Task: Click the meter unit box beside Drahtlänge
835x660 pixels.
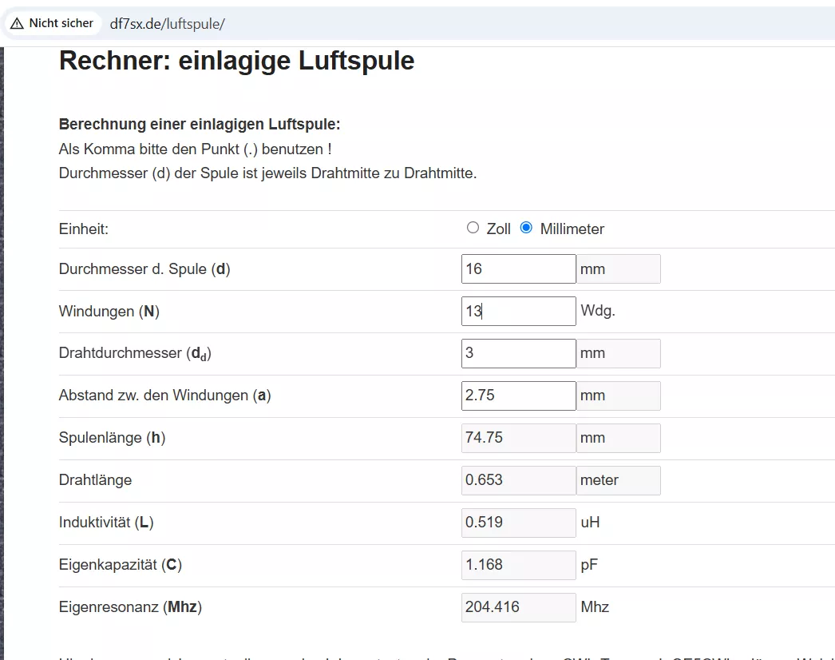Action: click(x=619, y=480)
